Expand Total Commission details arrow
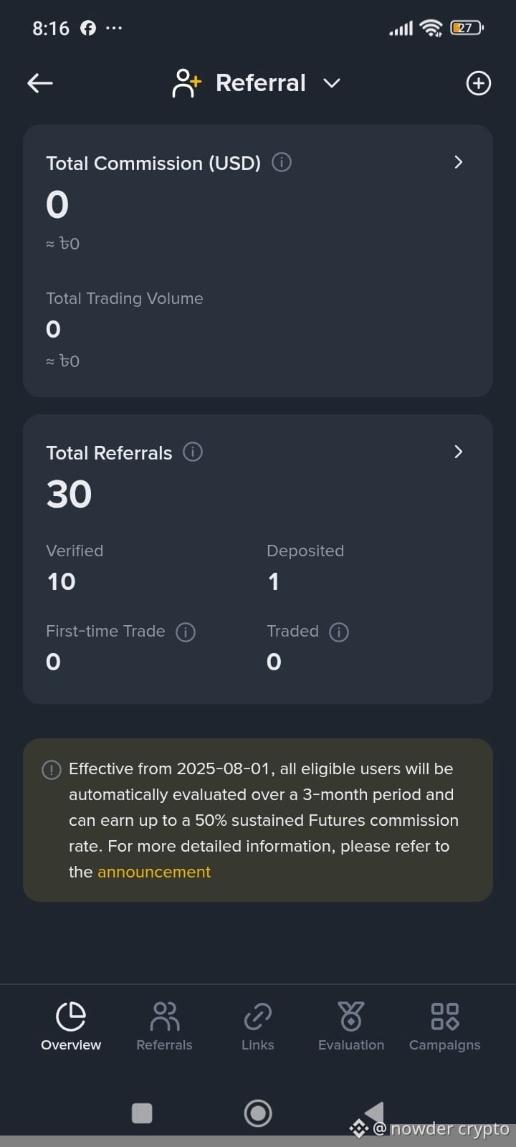This screenshot has width=516, height=1147. (459, 163)
